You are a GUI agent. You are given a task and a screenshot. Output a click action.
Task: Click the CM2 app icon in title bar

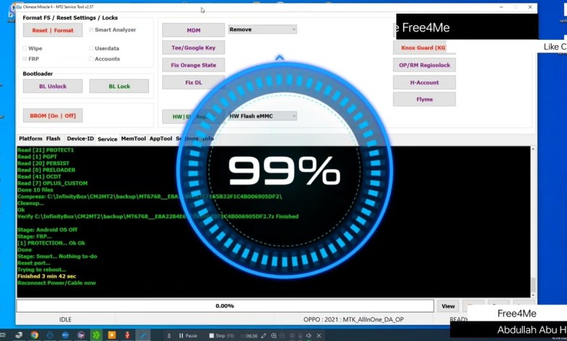point(19,7)
